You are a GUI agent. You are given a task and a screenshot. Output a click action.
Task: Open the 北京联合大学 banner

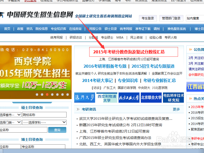pos(151,98)
